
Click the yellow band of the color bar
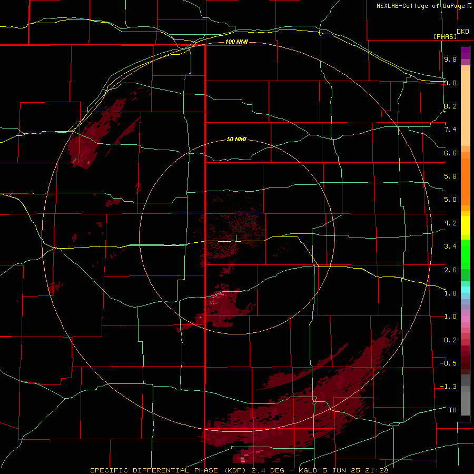465,225
